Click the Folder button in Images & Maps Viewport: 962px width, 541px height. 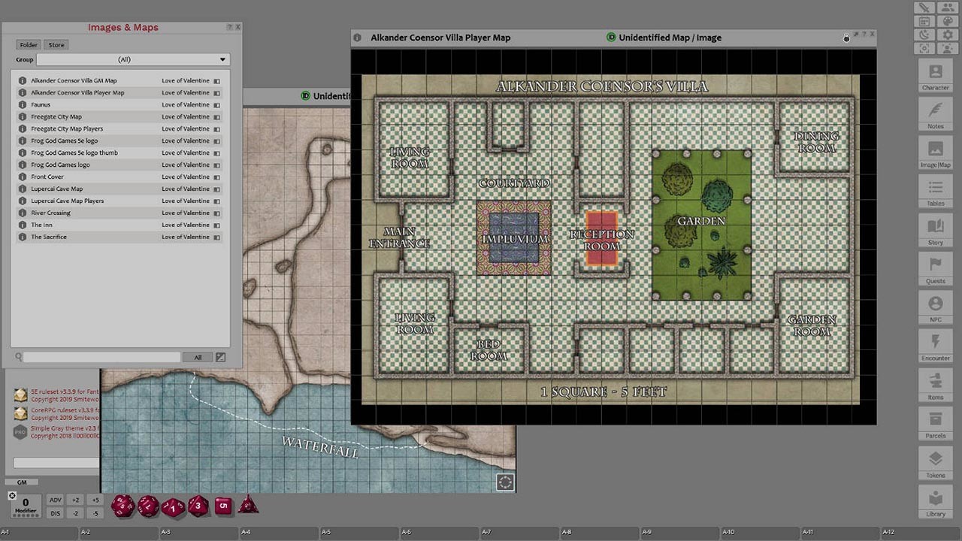point(29,45)
